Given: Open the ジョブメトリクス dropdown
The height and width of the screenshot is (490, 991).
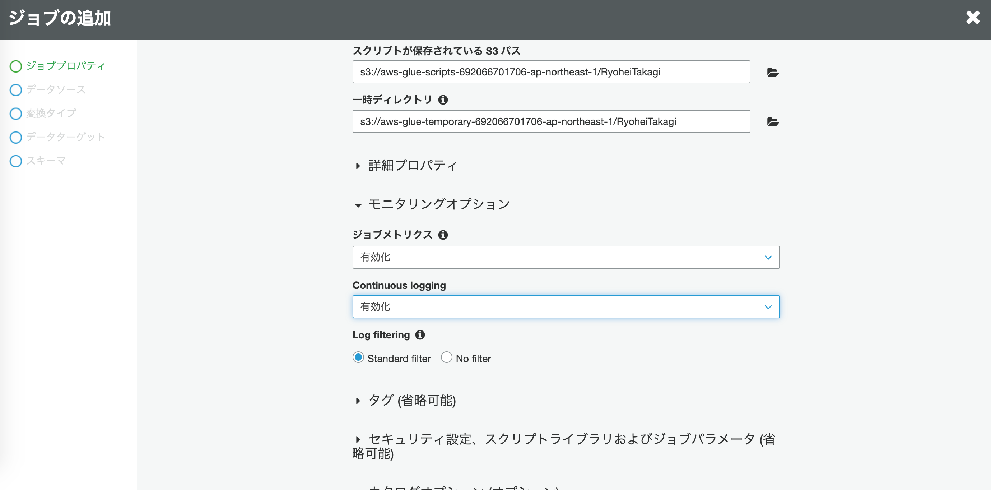Looking at the screenshot, I should point(566,257).
